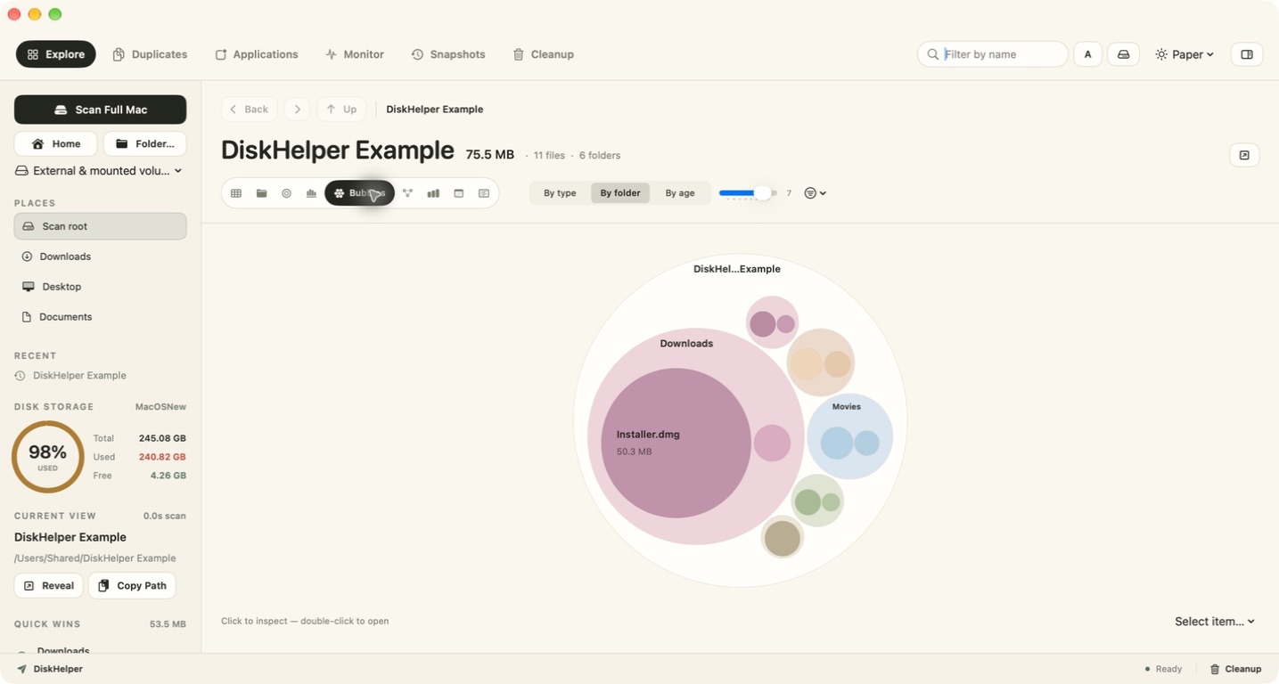
Task: Open the Select item dropdown
Action: 1215,622
